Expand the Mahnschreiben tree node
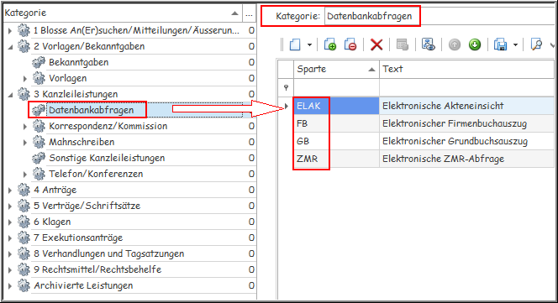This screenshot has width=558, height=303. [25, 143]
